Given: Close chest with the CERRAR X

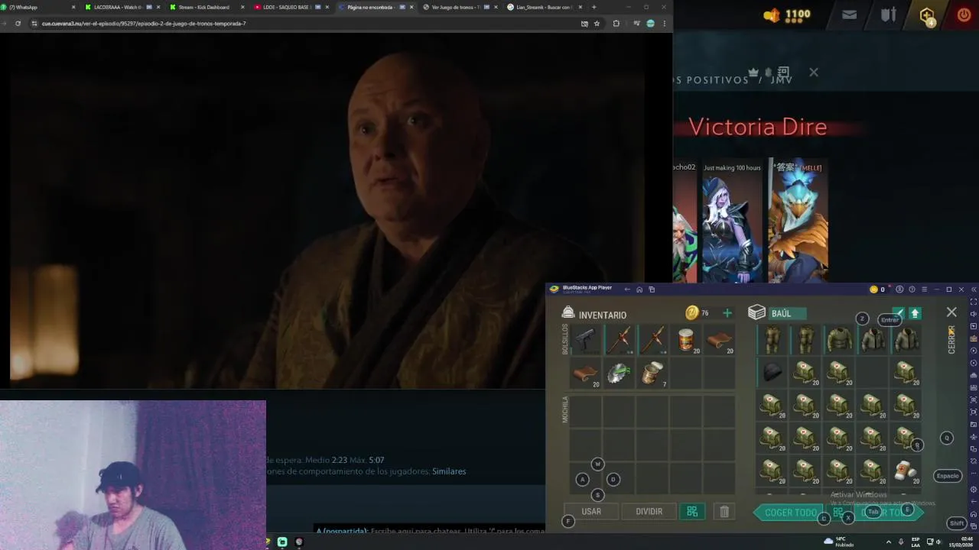Looking at the screenshot, I should click(x=951, y=312).
